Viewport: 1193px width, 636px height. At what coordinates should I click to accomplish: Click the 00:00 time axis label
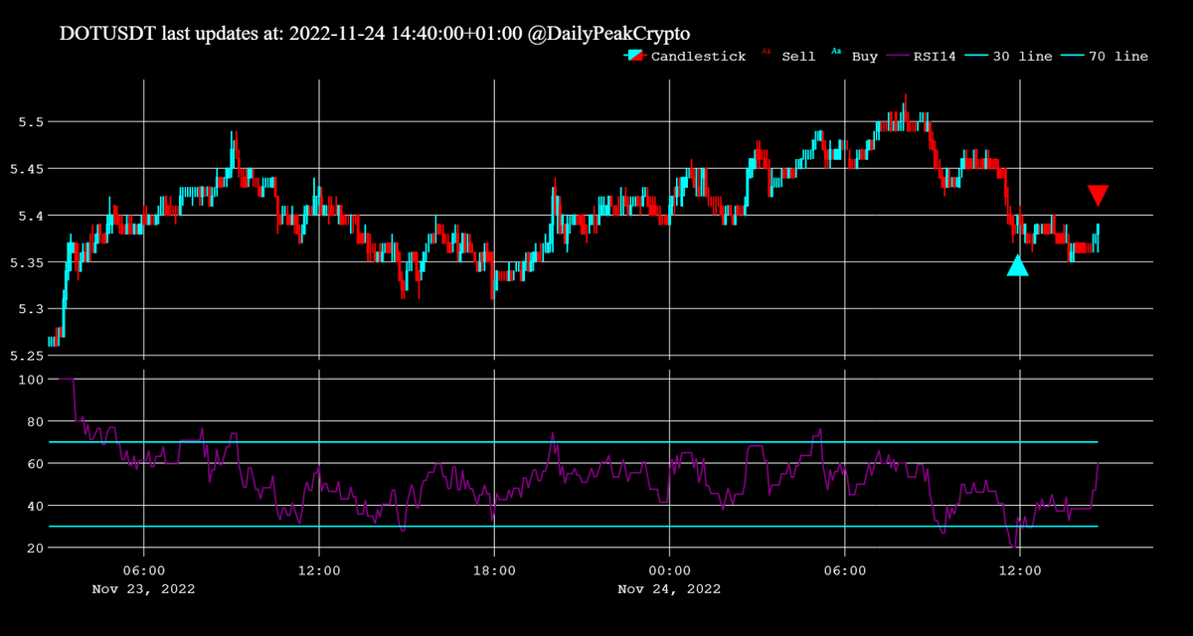[x=670, y=571]
